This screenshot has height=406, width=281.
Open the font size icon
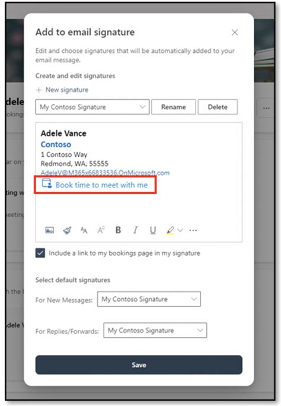point(84,230)
